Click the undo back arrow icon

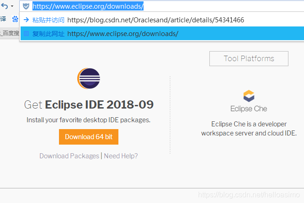[x=5, y=6]
